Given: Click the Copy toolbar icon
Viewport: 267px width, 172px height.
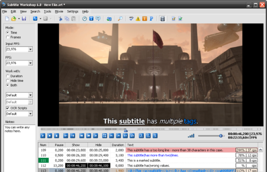Looking at the screenshot, I should point(67,18).
